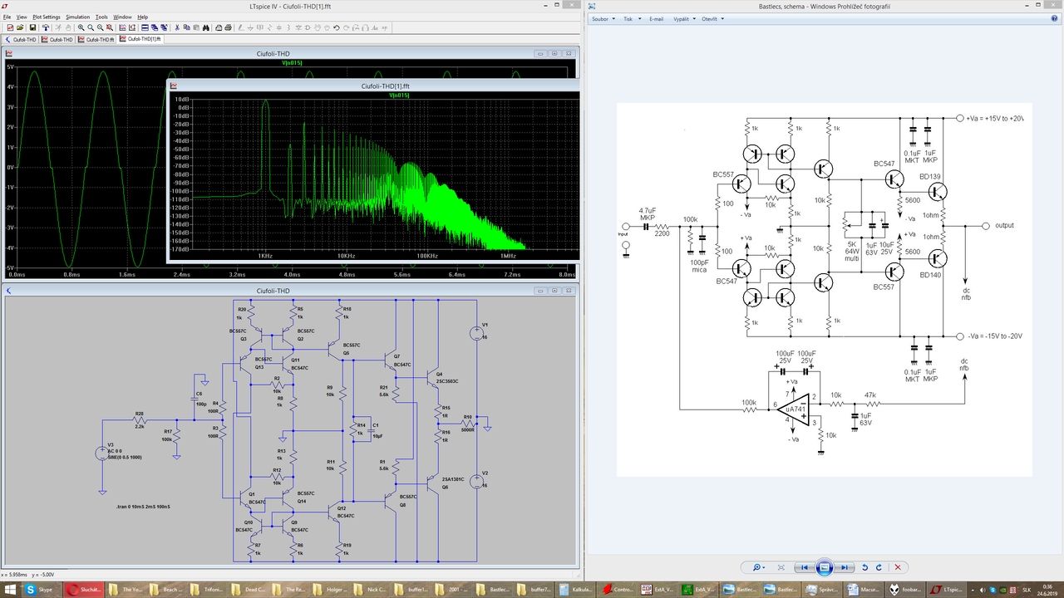Open the View menu in LTspice
This screenshot has width=1064, height=598.
(22, 17)
